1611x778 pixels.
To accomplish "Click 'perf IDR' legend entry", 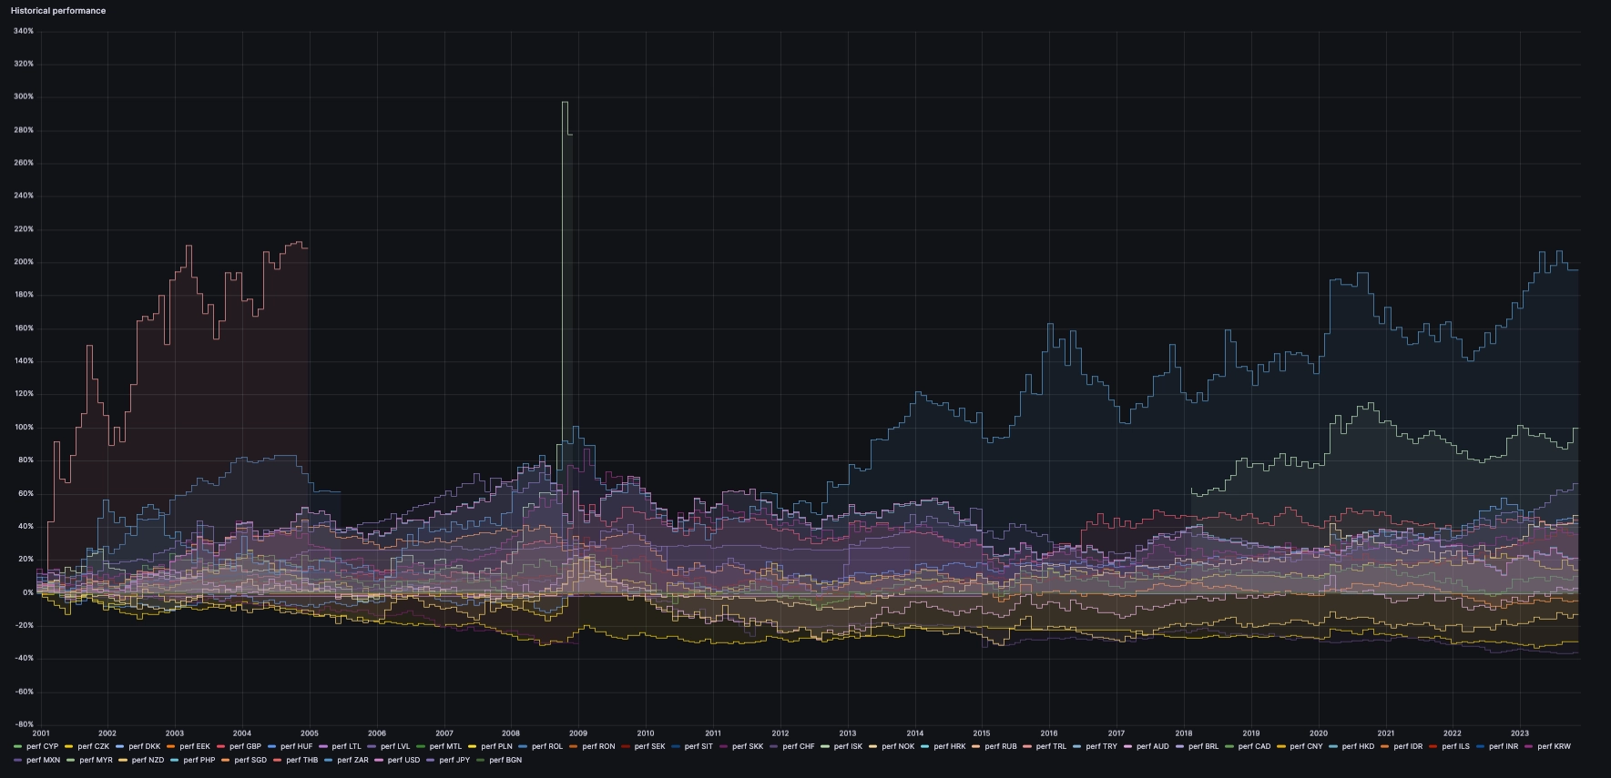I will (1408, 746).
